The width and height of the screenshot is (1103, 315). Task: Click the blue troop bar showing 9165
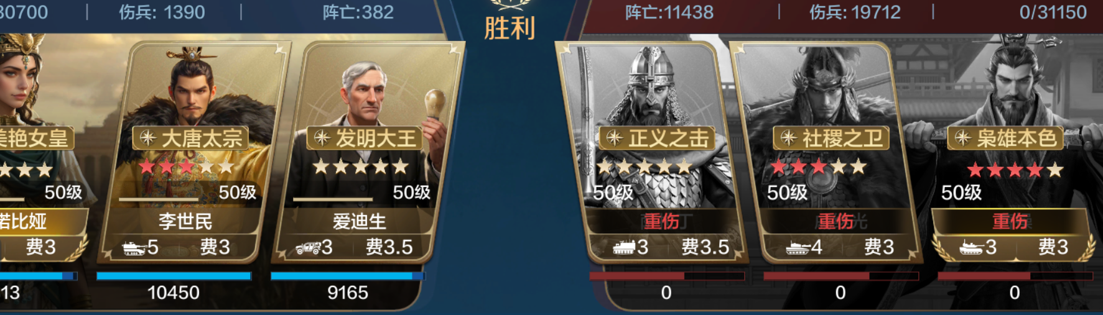(x=348, y=276)
